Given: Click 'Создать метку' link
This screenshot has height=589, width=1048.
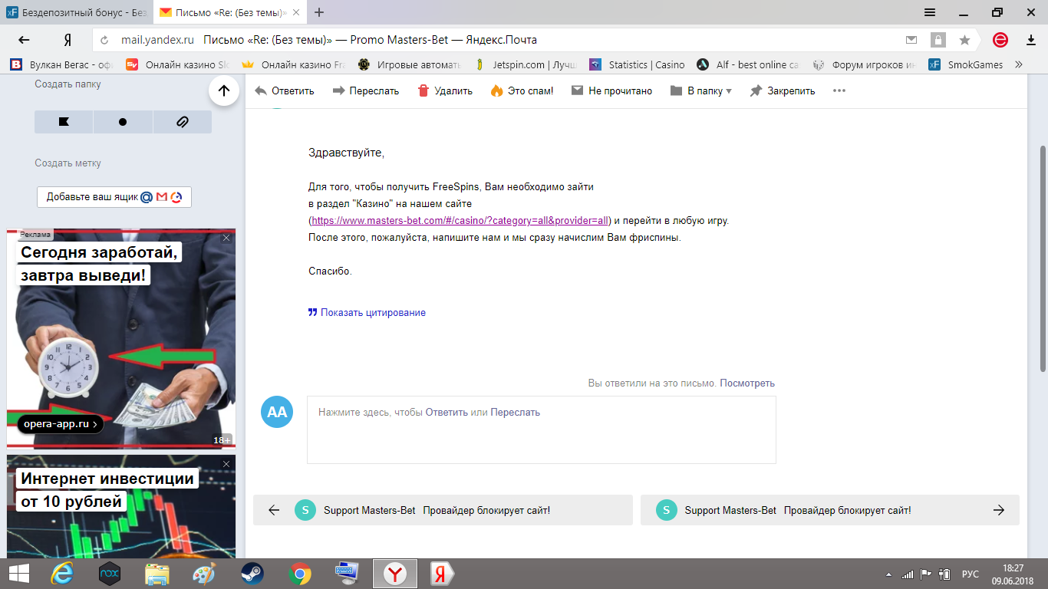Looking at the screenshot, I should pos(68,163).
